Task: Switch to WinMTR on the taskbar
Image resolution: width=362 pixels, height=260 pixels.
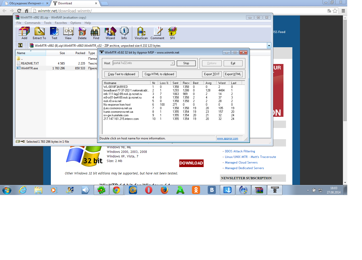Action: click(275, 190)
